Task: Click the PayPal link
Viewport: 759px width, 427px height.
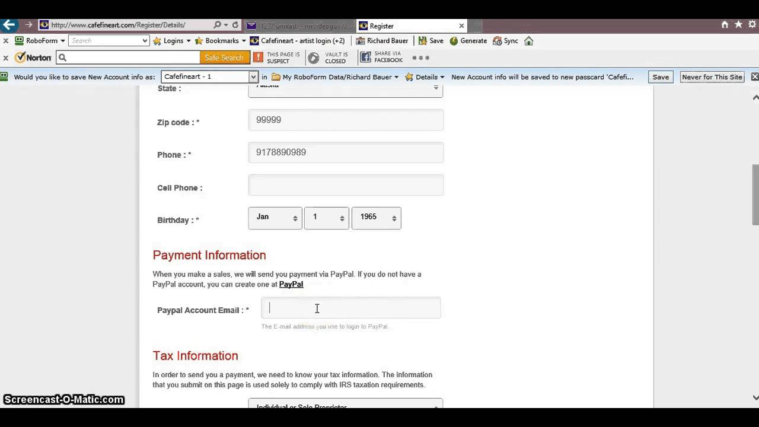Action: tap(291, 284)
